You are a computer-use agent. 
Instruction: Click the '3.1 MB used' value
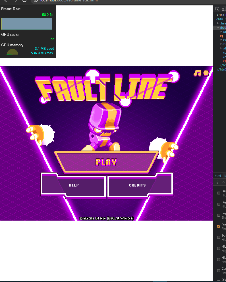(x=44, y=49)
